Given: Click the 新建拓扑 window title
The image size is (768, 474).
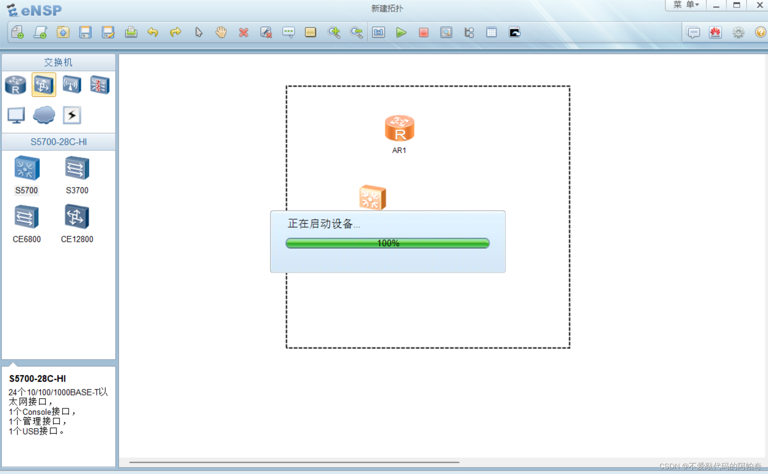Looking at the screenshot, I should pos(387,9).
